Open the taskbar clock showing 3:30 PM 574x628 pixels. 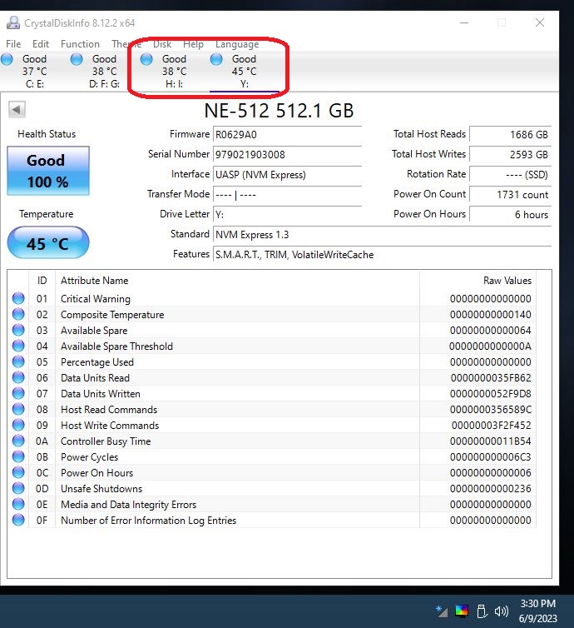pos(537,611)
